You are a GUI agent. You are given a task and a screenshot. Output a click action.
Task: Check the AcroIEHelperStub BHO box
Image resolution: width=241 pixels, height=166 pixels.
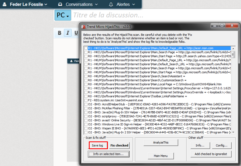click(86, 105)
